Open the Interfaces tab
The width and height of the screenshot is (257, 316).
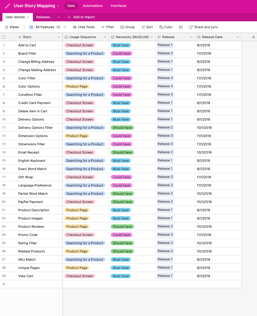click(x=119, y=6)
